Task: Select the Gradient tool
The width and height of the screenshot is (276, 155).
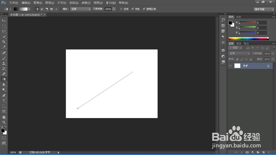Action: 4,79
